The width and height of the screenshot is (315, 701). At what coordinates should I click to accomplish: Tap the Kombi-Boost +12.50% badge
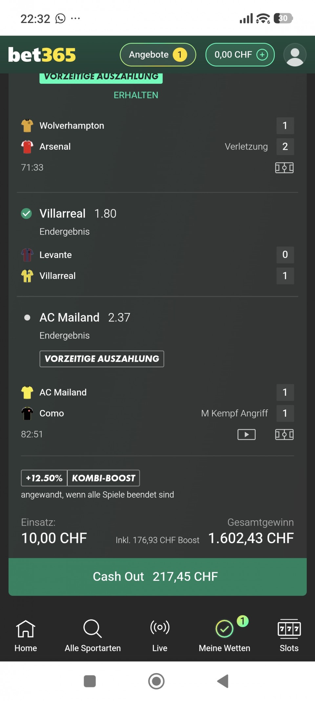(80, 478)
